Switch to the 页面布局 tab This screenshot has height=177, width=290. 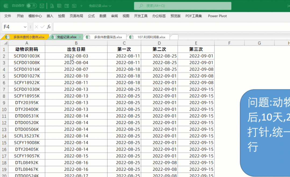point(76,16)
